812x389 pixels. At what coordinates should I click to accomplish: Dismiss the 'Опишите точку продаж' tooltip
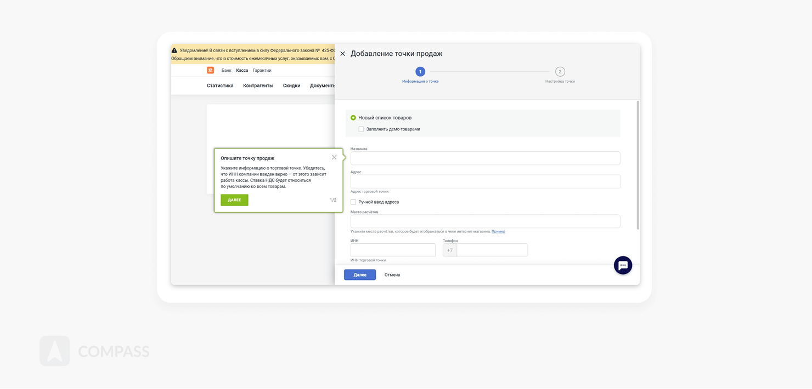(x=334, y=157)
